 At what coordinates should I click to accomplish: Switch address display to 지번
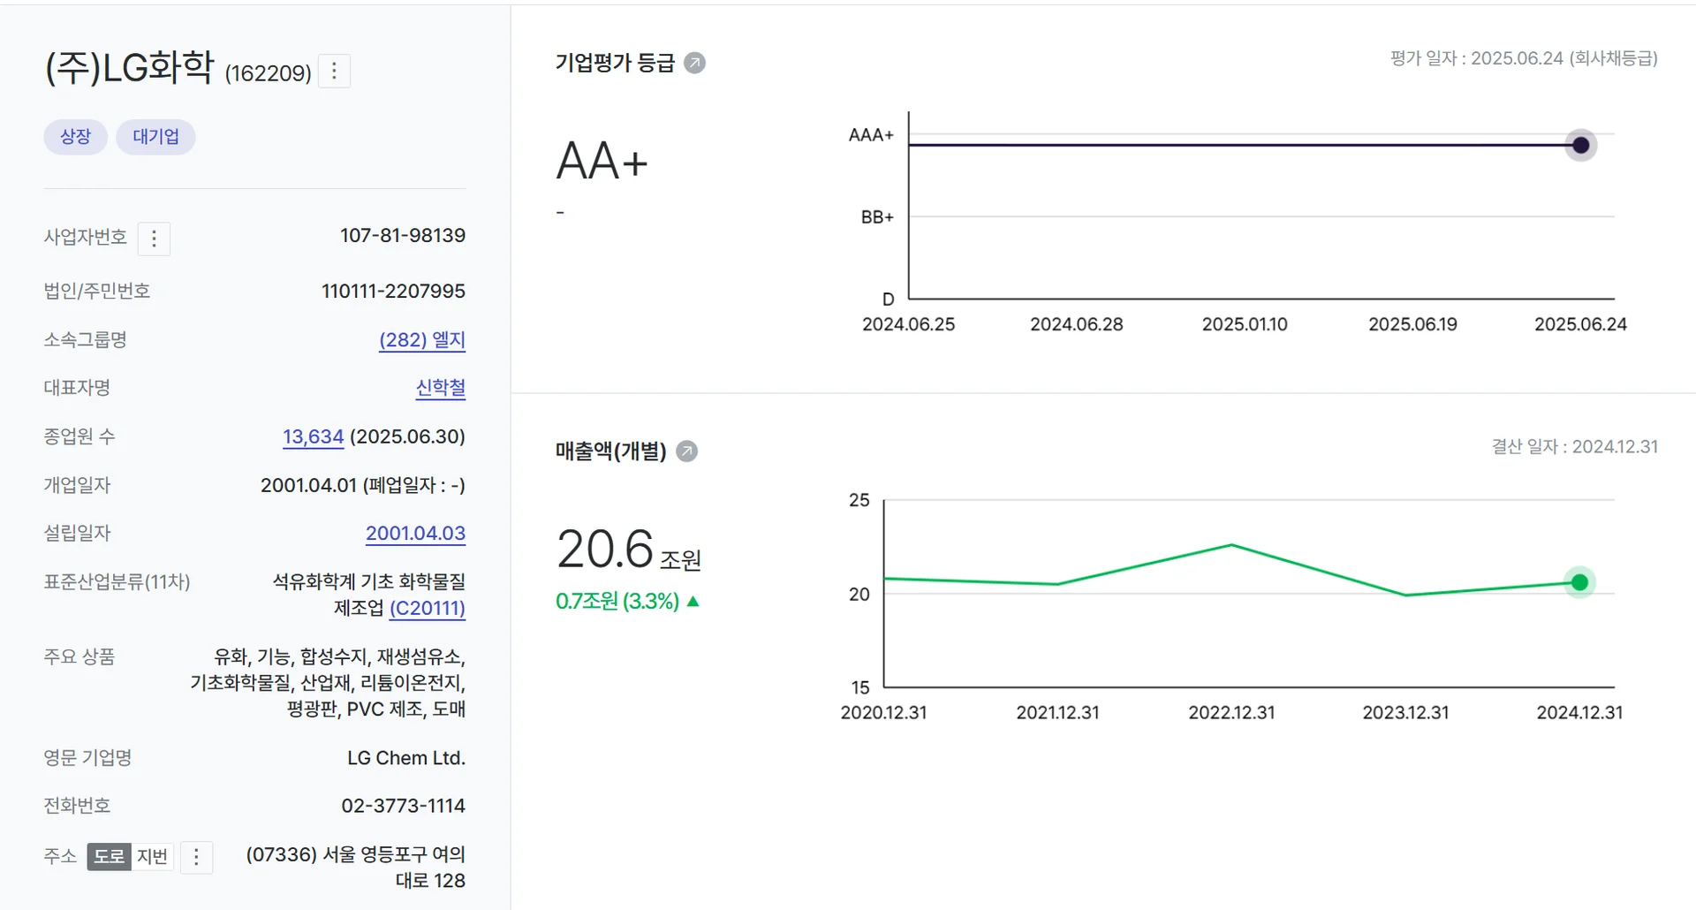[x=153, y=856]
